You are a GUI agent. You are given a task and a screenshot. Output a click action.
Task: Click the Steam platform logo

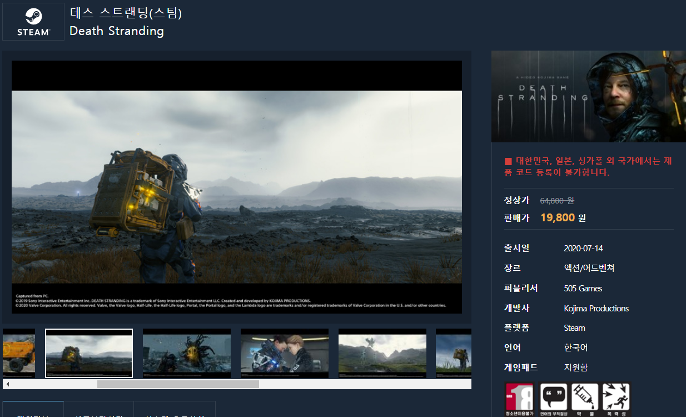[x=33, y=22]
